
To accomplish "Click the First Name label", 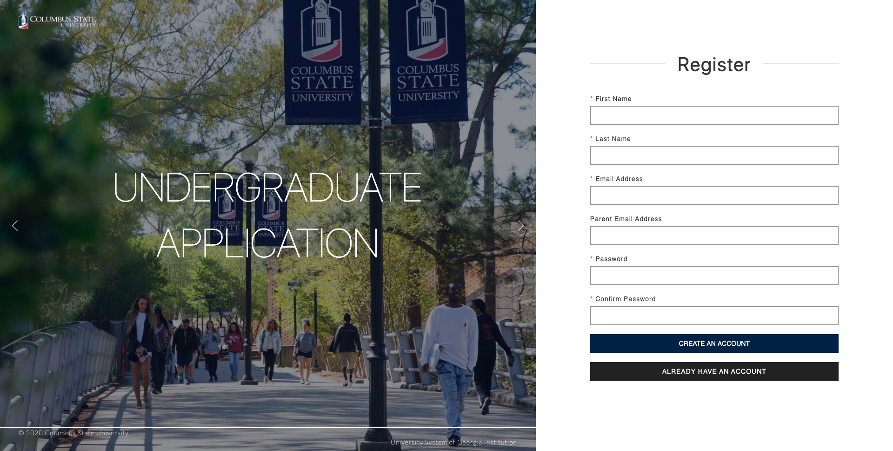I will coord(613,99).
